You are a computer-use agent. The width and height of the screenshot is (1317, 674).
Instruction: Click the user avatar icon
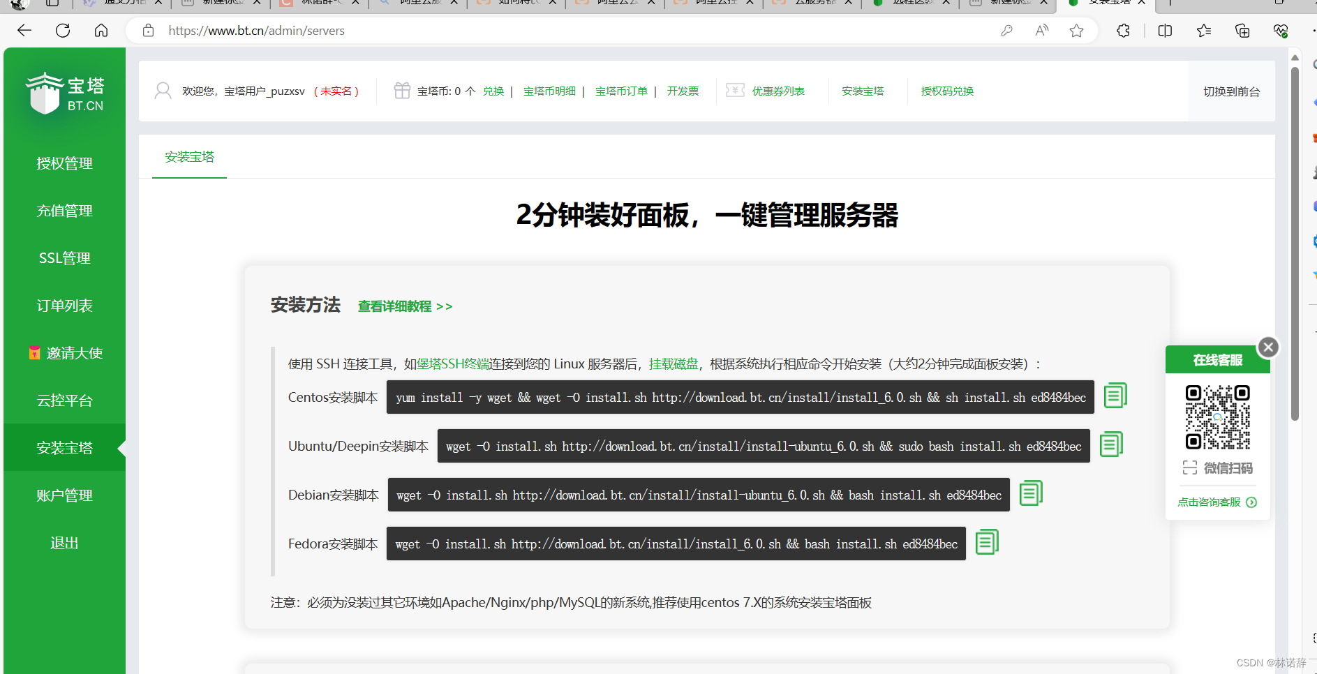(x=163, y=91)
